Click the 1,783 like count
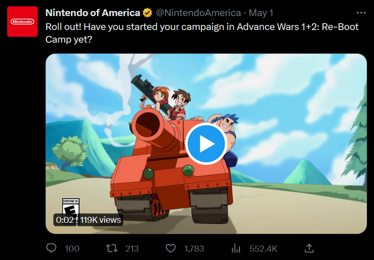Image resolution: width=374 pixels, height=260 pixels. tap(194, 248)
